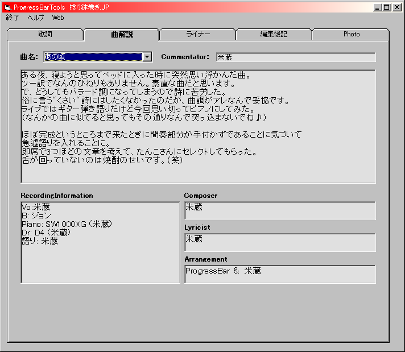
Task: Click the line starting 'ほぼ完成というところまで'
Action: (162, 135)
